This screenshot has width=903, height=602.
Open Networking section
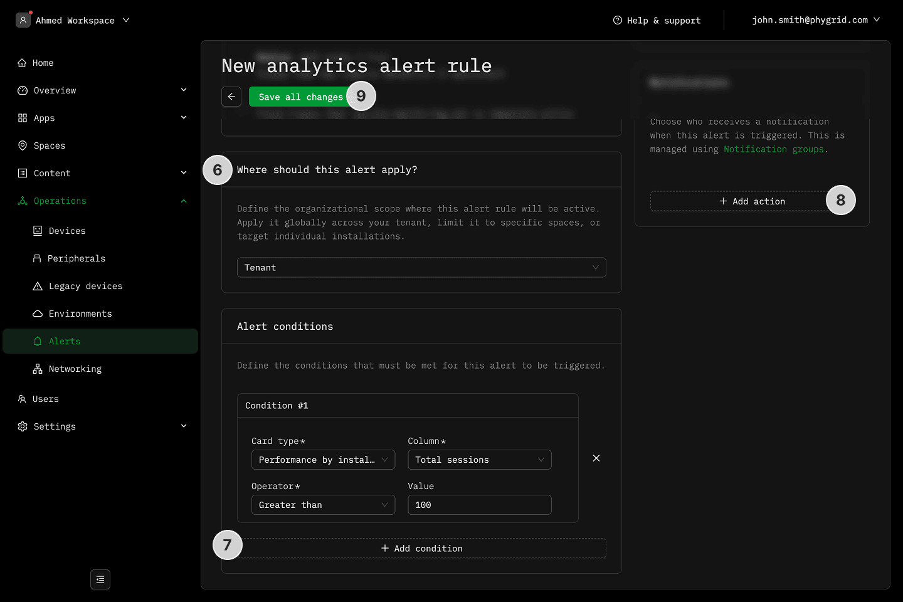click(x=75, y=369)
